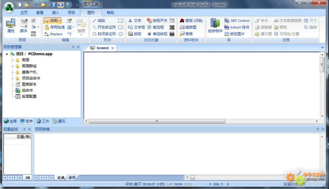The width and height of the screenshot is (329, 189).
Task: Apply the 颜色 color animation
Action: tap(280, 27)
